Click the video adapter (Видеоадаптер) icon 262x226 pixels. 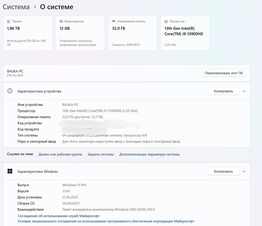(61, 21)
